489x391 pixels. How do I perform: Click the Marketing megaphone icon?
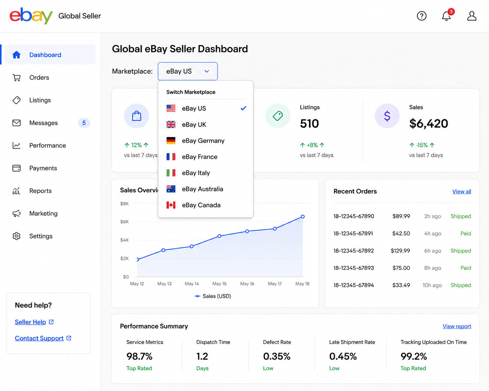point(16,214)
